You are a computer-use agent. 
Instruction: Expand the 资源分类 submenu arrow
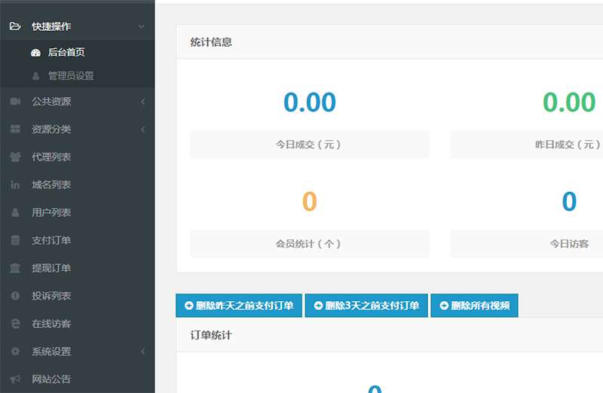pyautogui.click(x=142, y=129)
